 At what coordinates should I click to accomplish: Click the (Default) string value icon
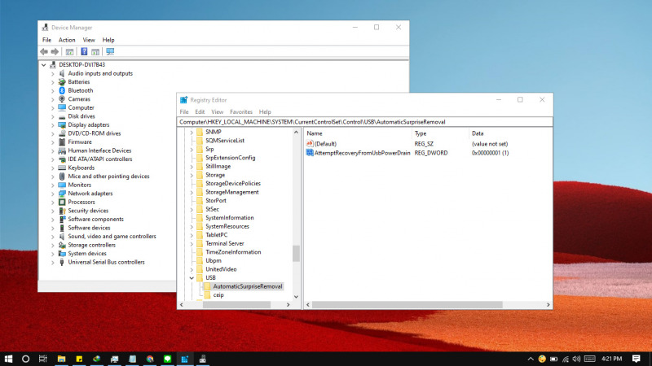[310, 144]
